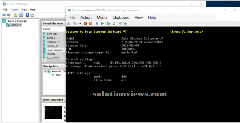
Task: Click the Linux-converted preview thumbnail
Action: tap(53, 113)
